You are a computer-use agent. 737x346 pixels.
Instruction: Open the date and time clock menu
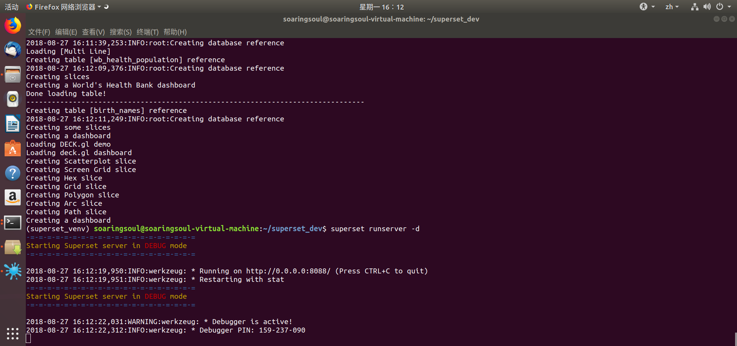[382, 7]
